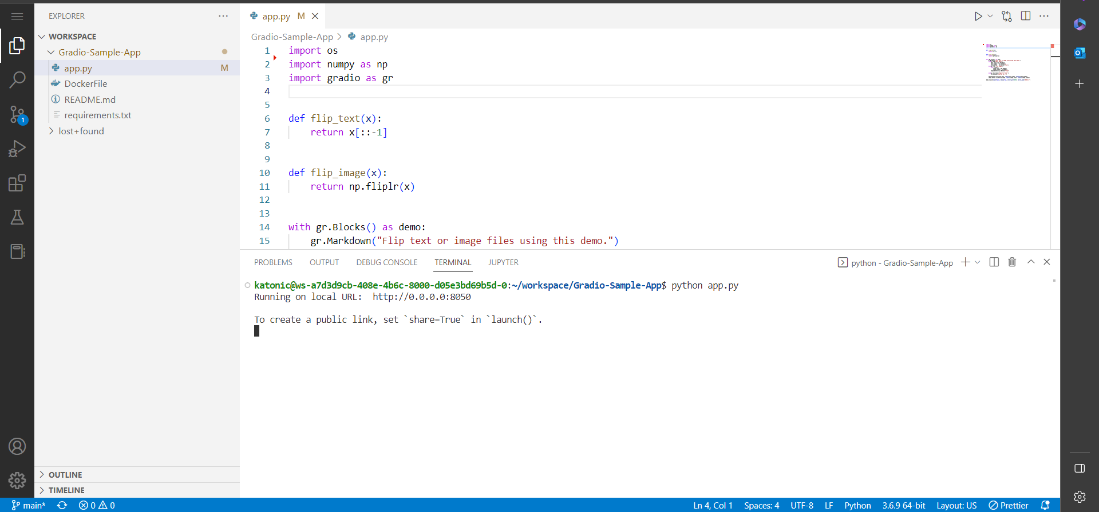1099x512 pixels.
Task: Close the app.py editor tab
Action: click(315, 16)
